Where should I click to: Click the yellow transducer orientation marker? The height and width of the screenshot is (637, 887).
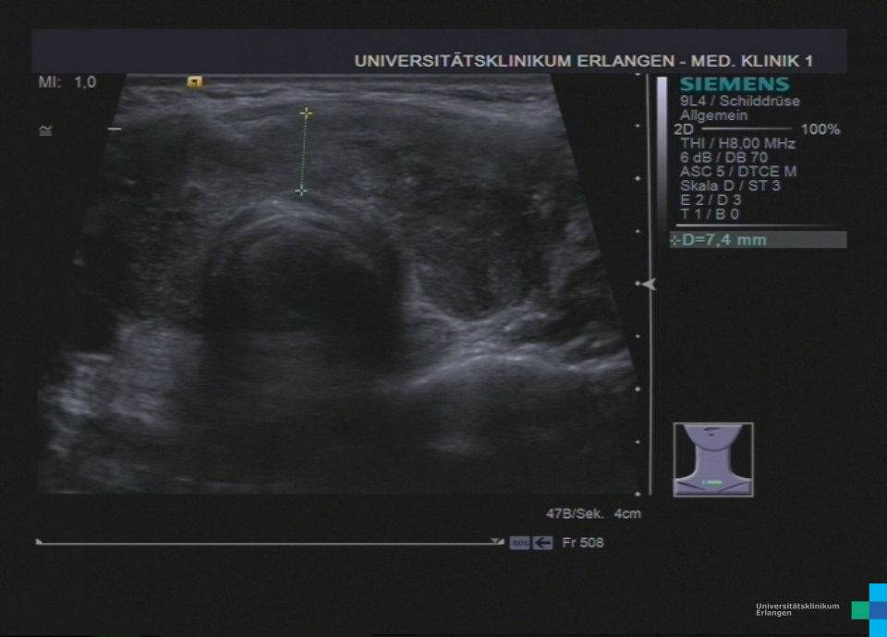point(195,82)
